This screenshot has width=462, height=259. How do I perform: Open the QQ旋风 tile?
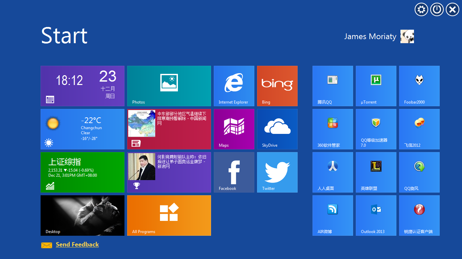(x=419, y=172)
